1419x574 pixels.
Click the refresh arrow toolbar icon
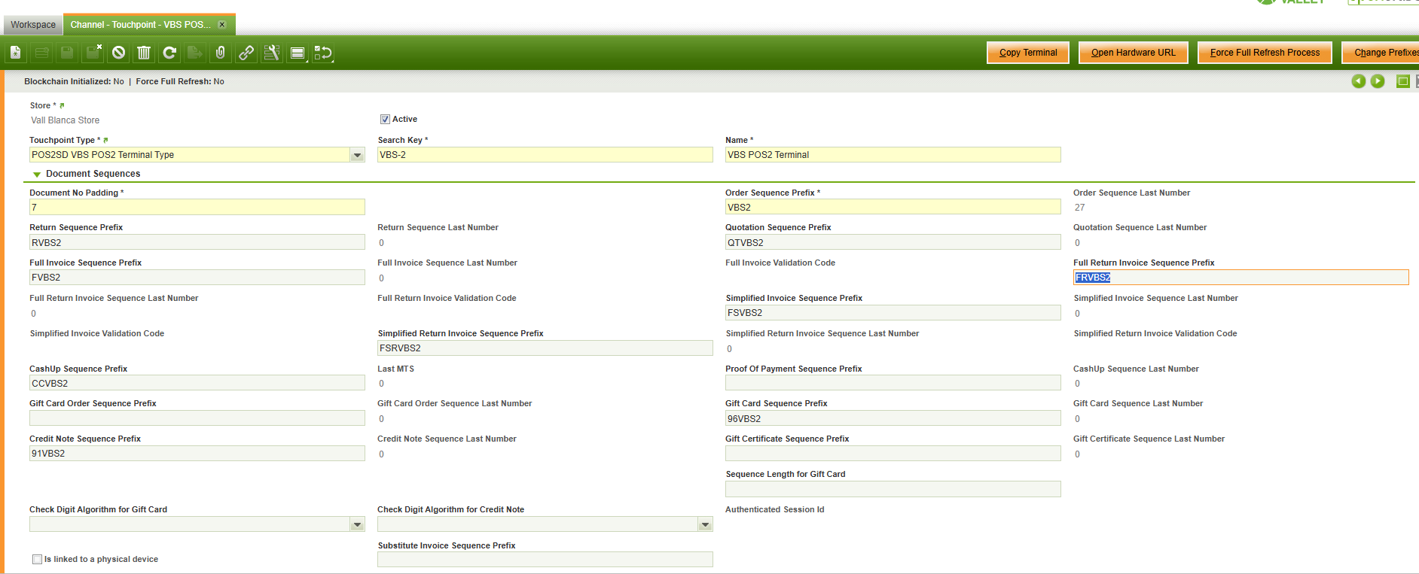tap(169, 53)
